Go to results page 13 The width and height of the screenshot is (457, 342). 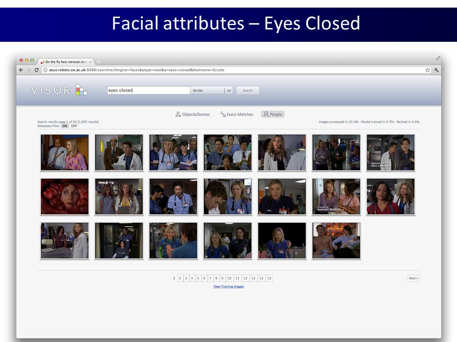[x=253, y=278]
